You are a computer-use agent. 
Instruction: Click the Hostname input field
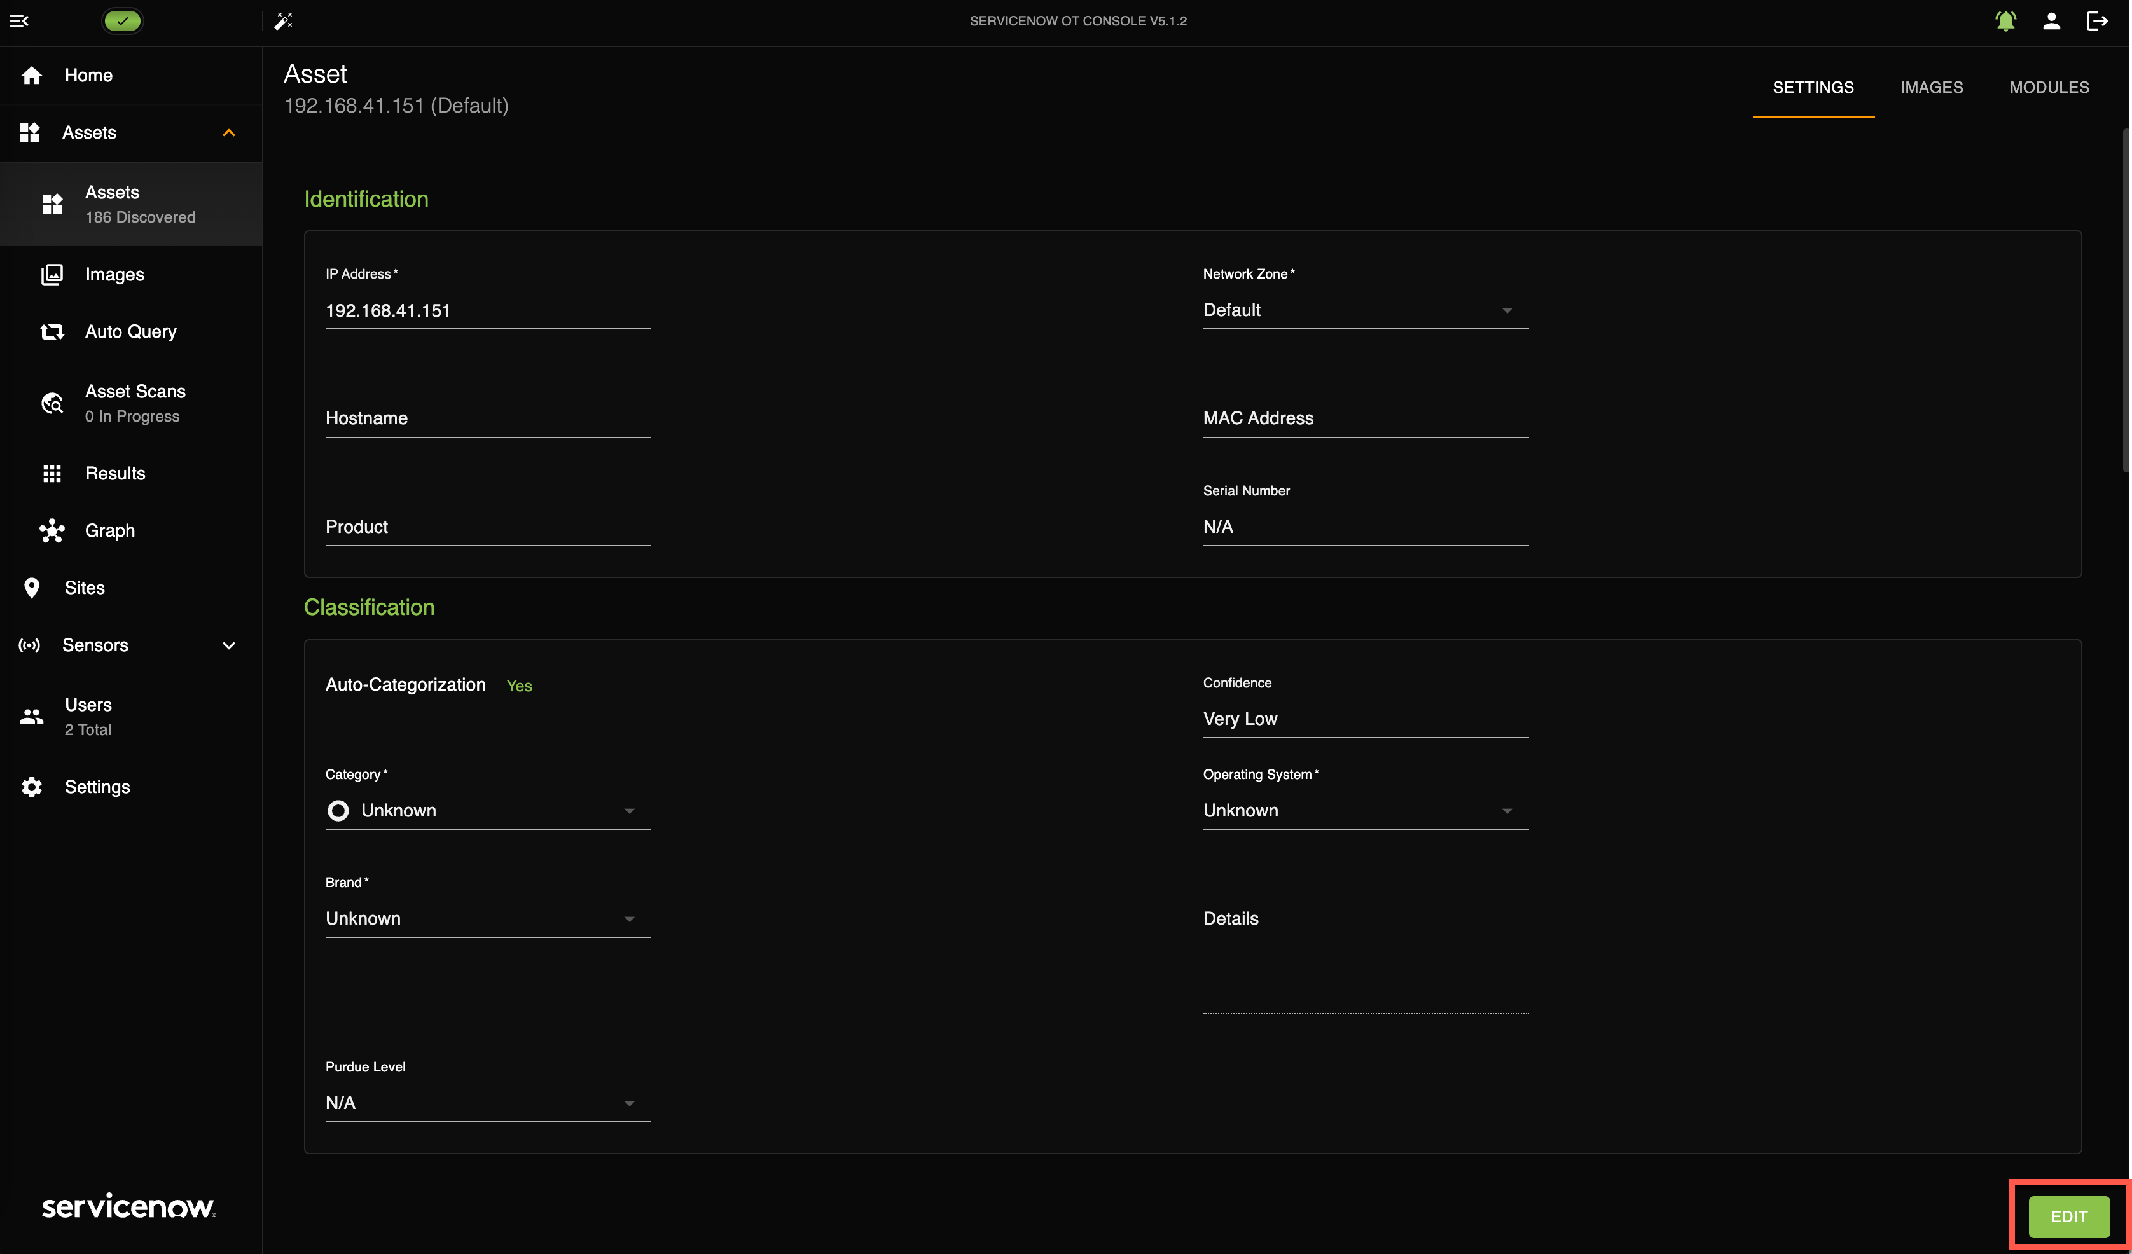coord(488,418)
